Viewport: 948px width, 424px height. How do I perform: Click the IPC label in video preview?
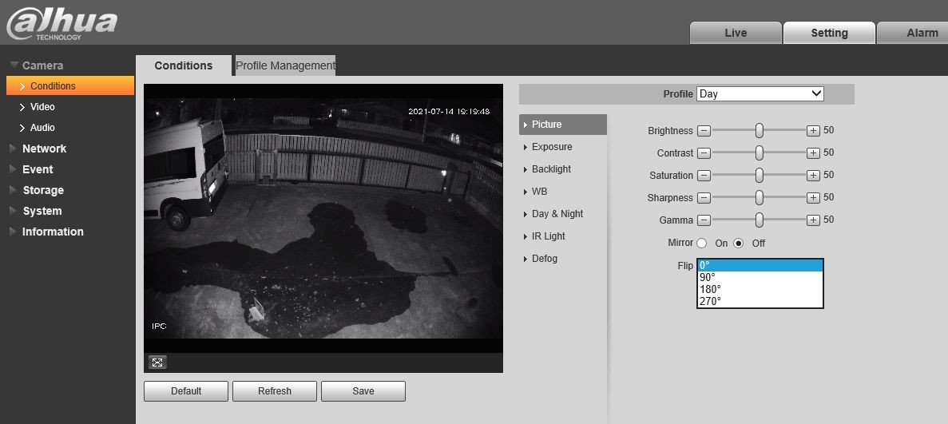point(159,326)
